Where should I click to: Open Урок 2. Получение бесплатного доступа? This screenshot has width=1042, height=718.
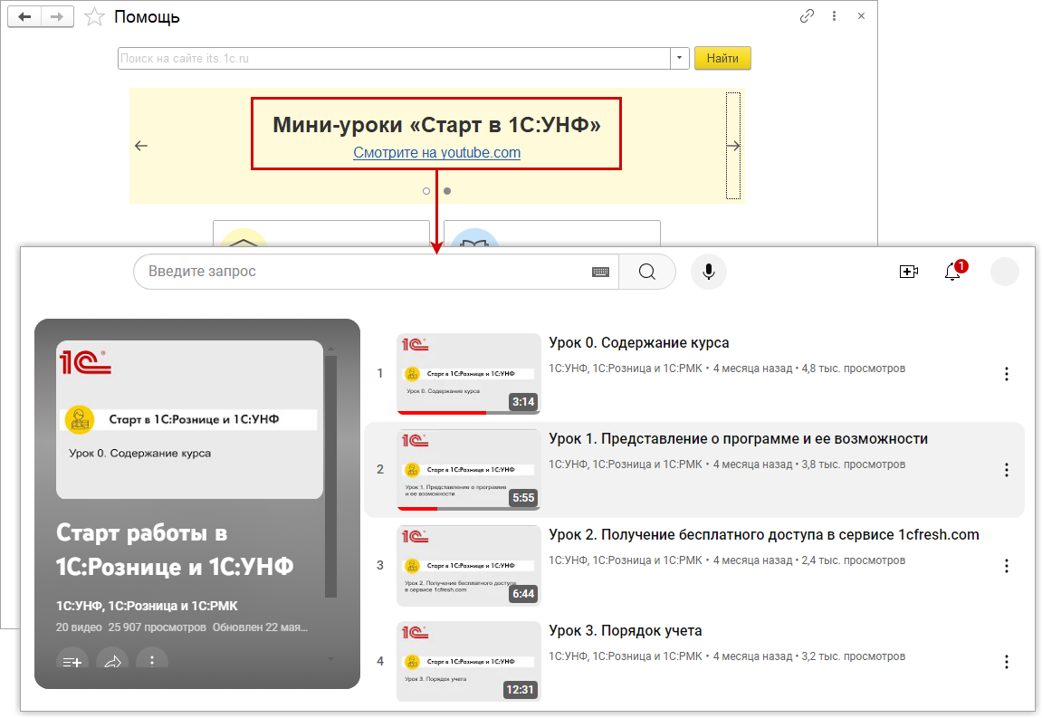click(x=763, y=534)
